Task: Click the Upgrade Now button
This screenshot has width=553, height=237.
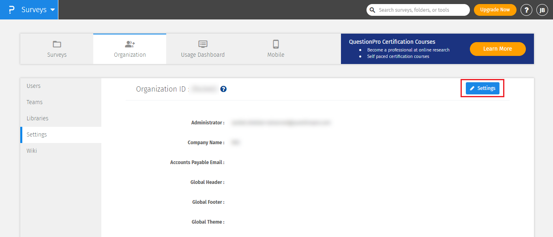Action: (495, 10)
